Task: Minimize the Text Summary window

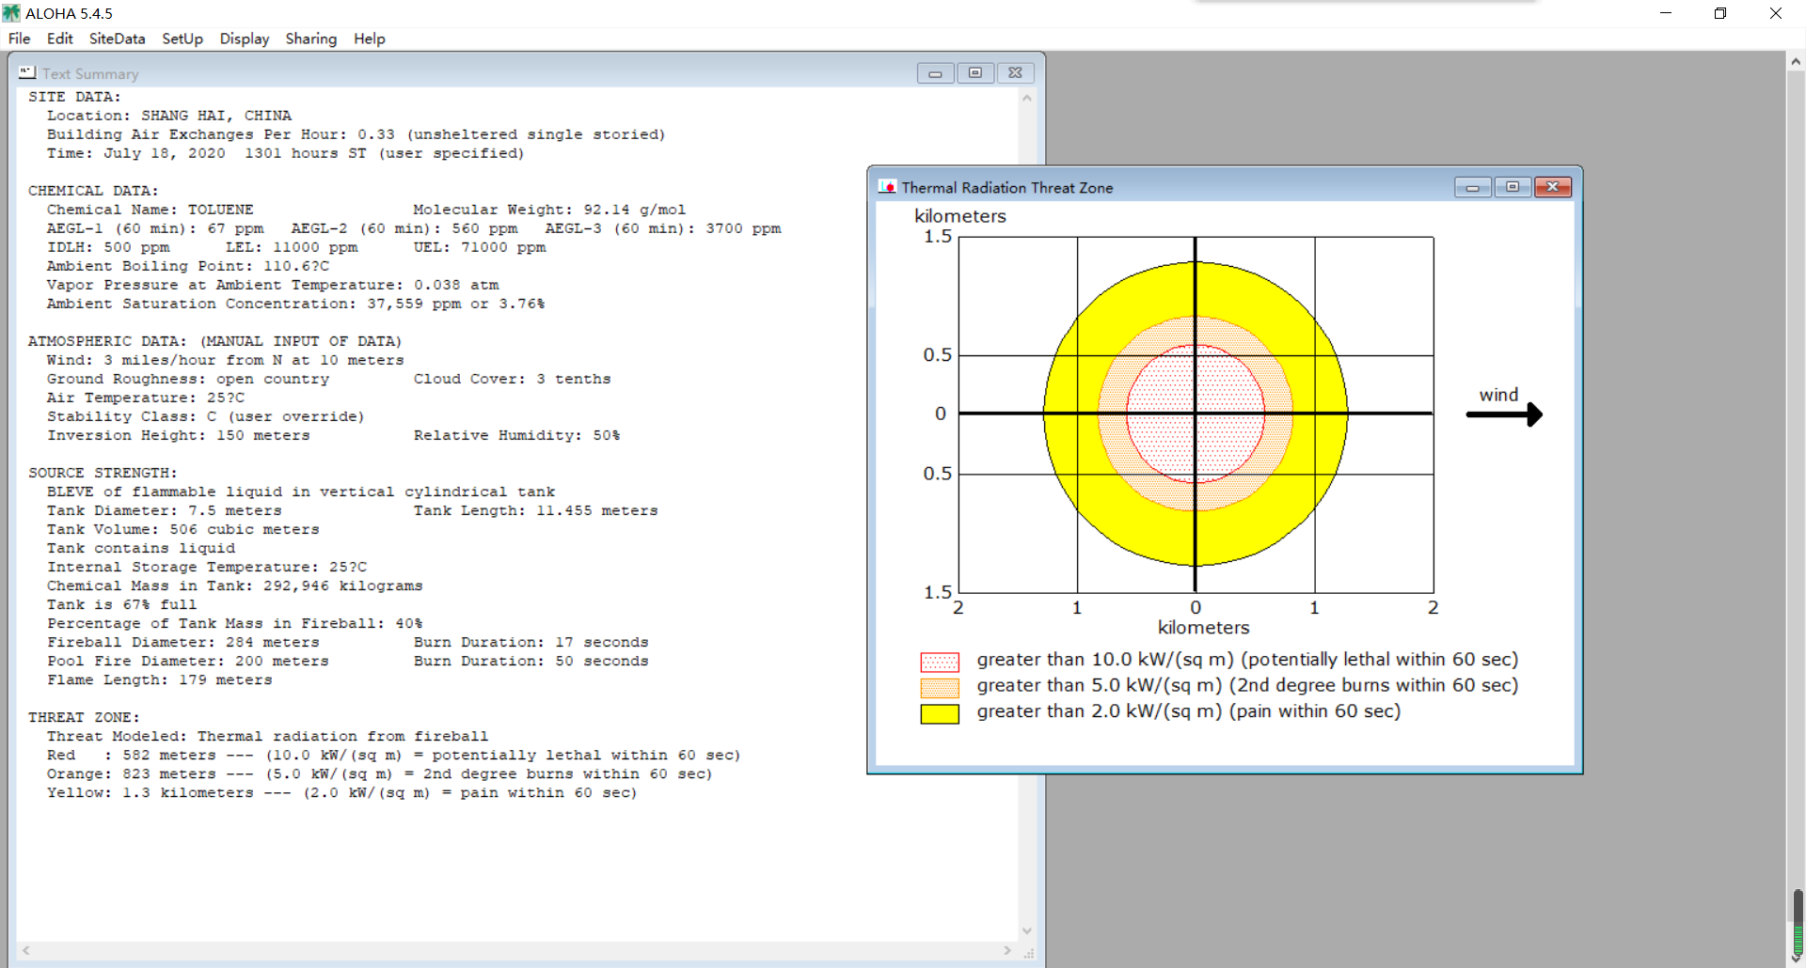Action: tap(935, 73)
